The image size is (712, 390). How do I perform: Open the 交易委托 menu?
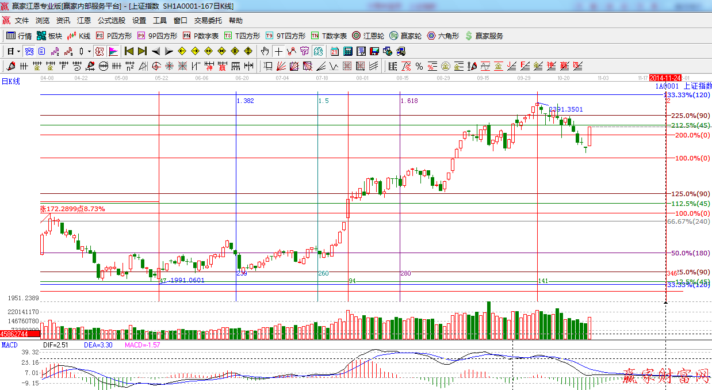coord(208,21)
